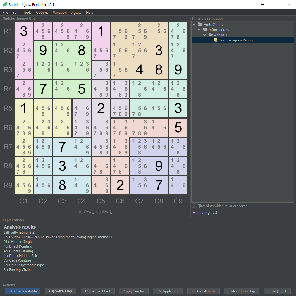Select the green cell R2C2 containing 9
This screenshot has width=296, height=296.
click(x=43, y=51)
